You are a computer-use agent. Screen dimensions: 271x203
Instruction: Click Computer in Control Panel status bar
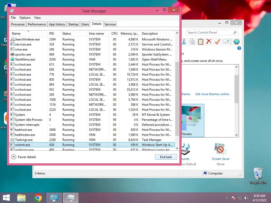[213, 173]
